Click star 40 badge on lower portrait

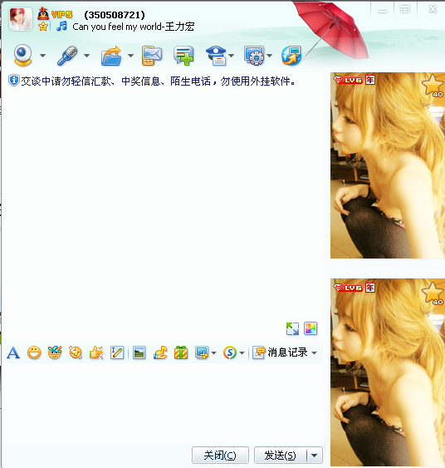[x=433, y=293]
